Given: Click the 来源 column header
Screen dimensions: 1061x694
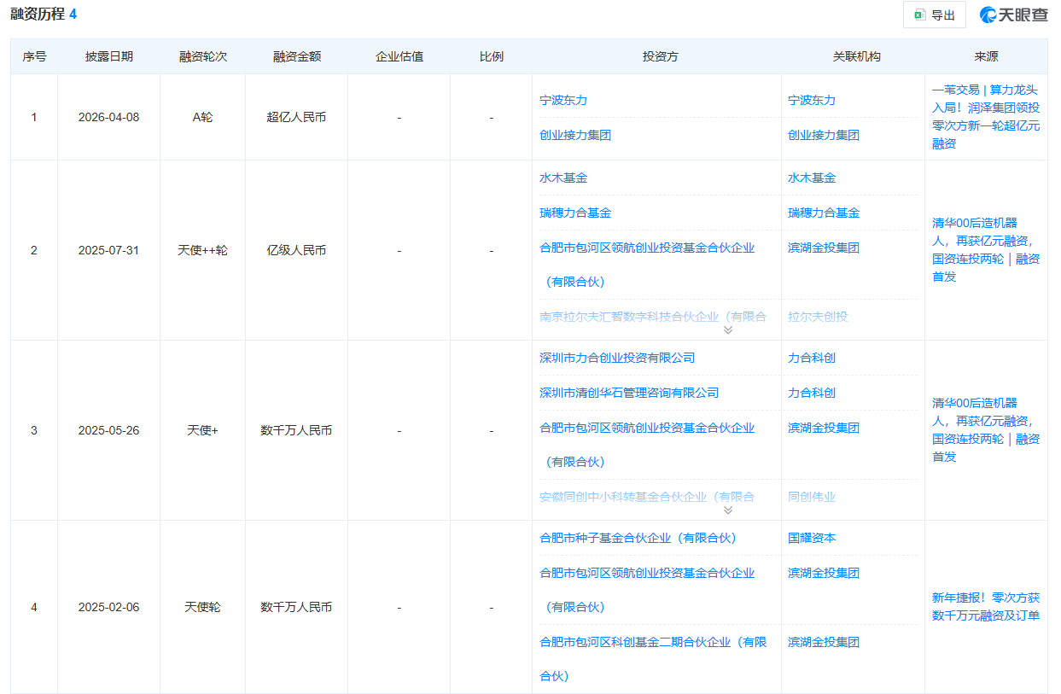Looking at the screenshot, I should [986, 56].
